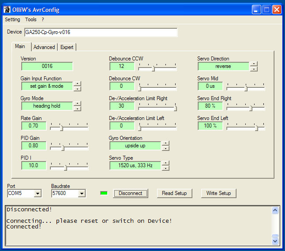Click the Servo End Right slider
The image size is (285, 251).
pos(246,108)
